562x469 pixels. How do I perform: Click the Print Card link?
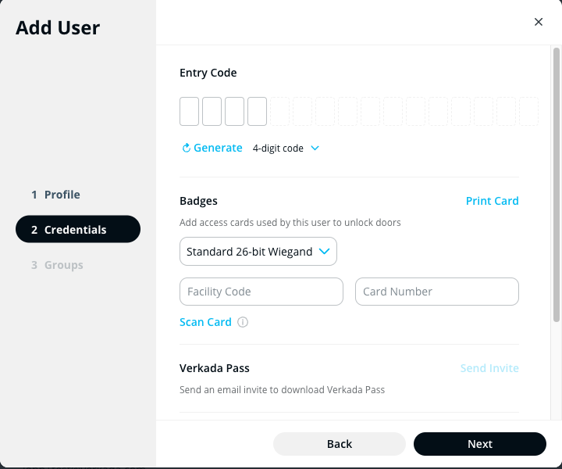[492, 201]
